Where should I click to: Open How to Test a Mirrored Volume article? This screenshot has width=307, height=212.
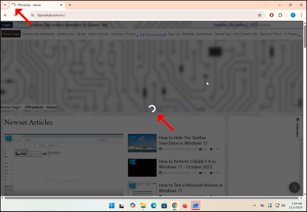[x=191, y=188]
